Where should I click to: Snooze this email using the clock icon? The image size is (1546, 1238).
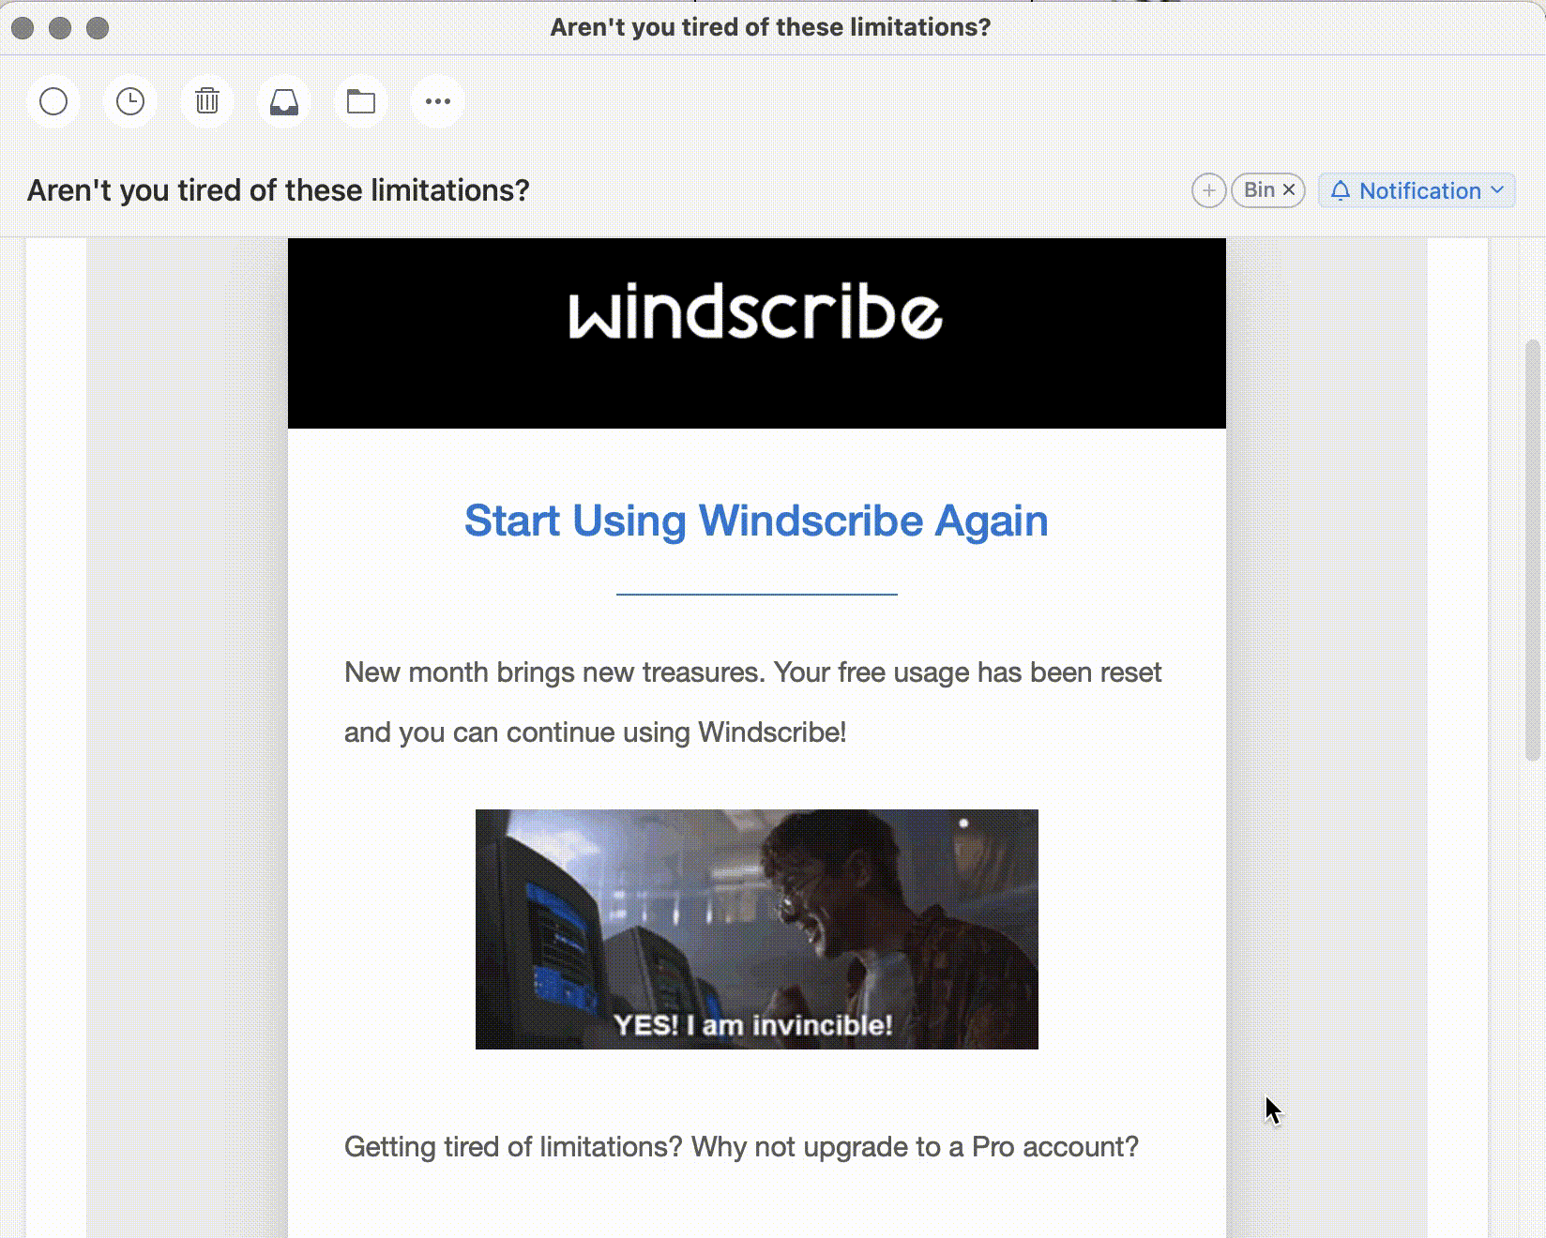(130, 101)
